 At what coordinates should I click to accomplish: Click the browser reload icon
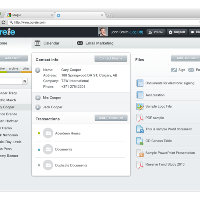click(3, 22)
